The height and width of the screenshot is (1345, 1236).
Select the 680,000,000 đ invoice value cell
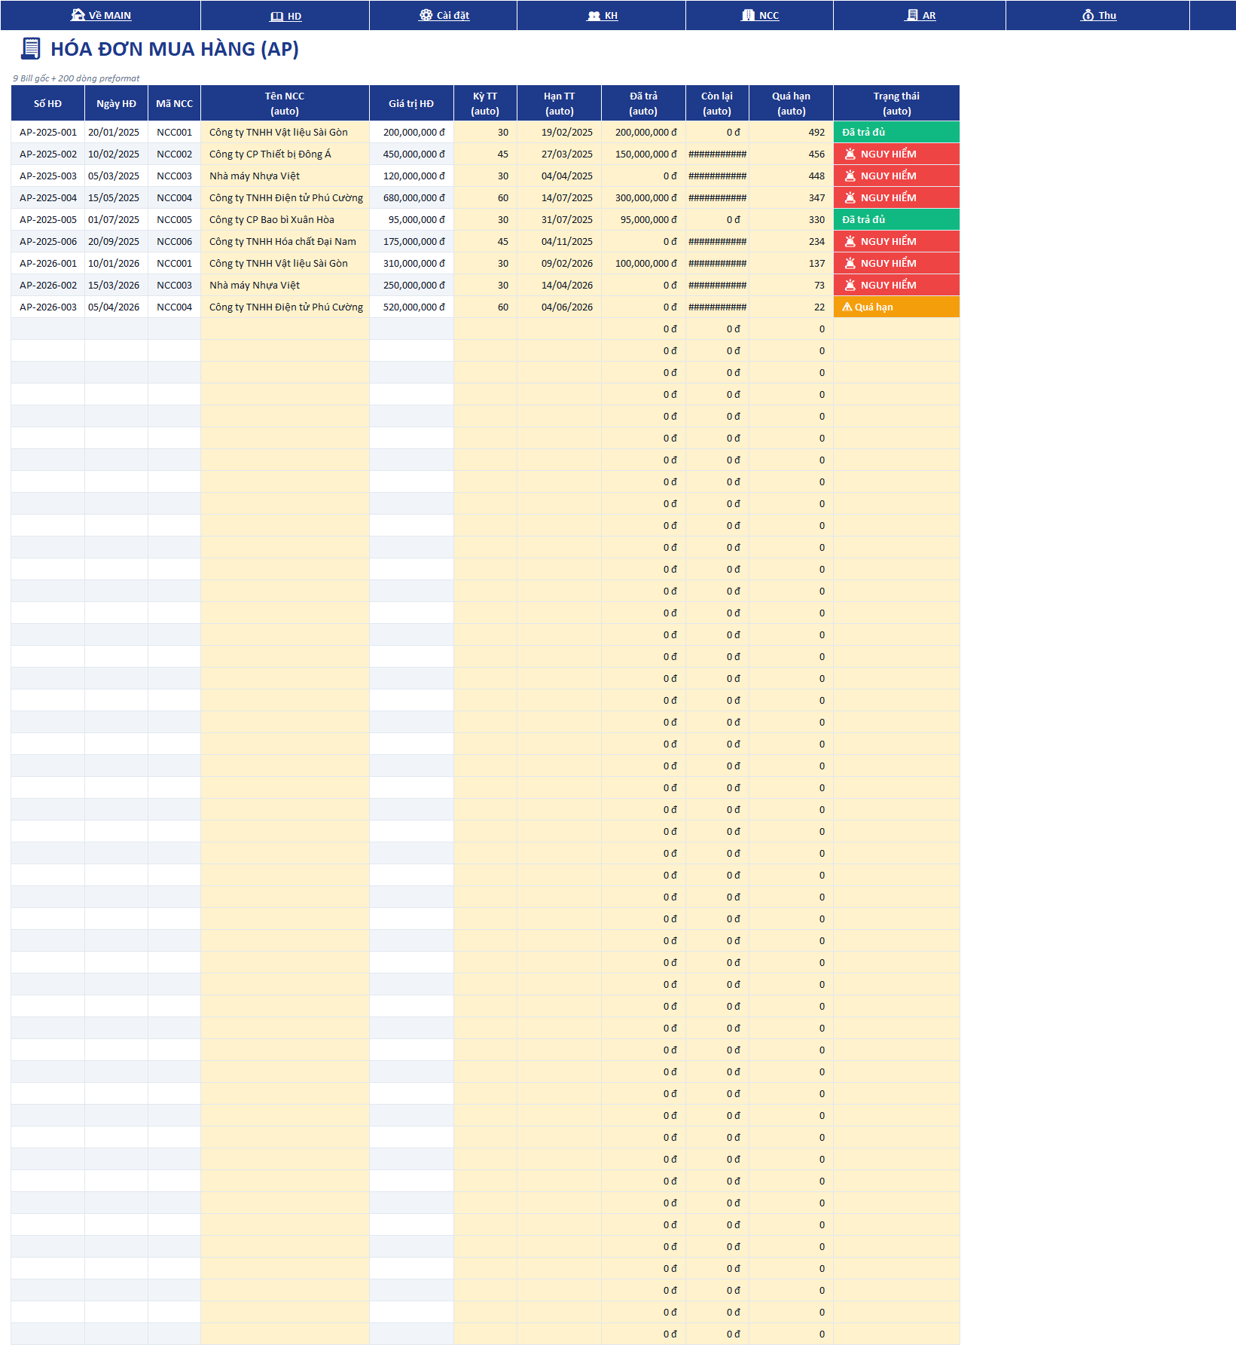click(412, 197)
